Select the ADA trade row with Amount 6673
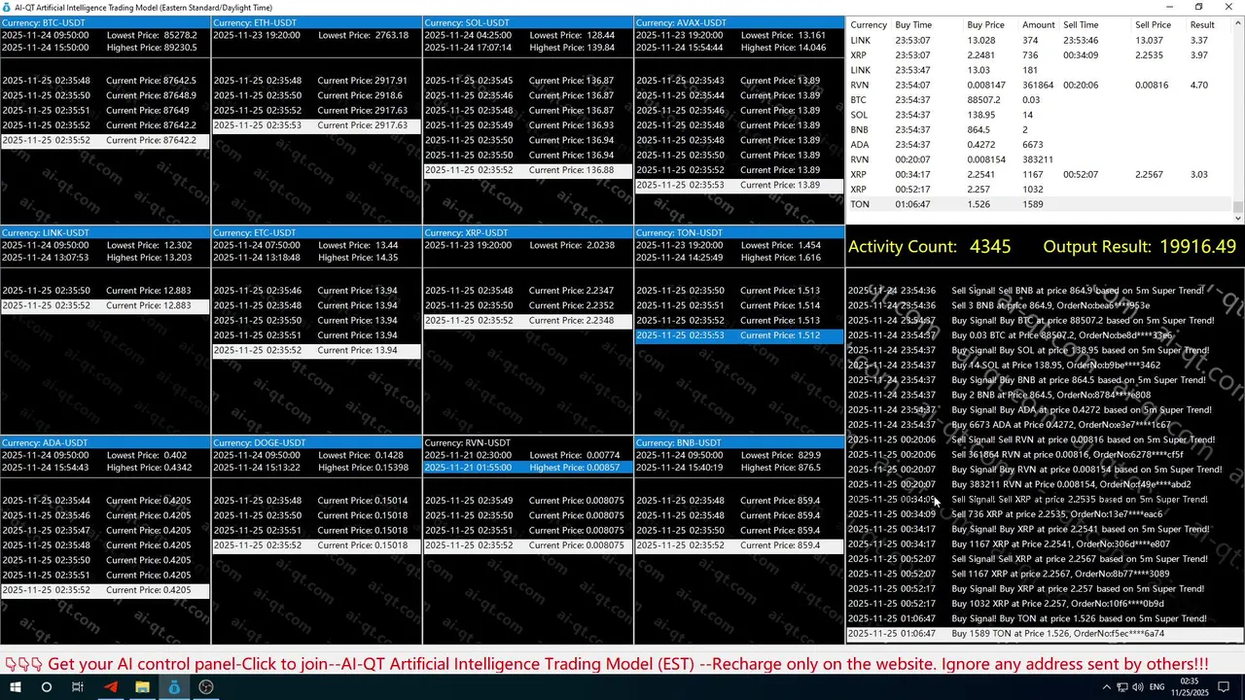The width and height of the screenshot is (1245, 700). [1040, 145]
